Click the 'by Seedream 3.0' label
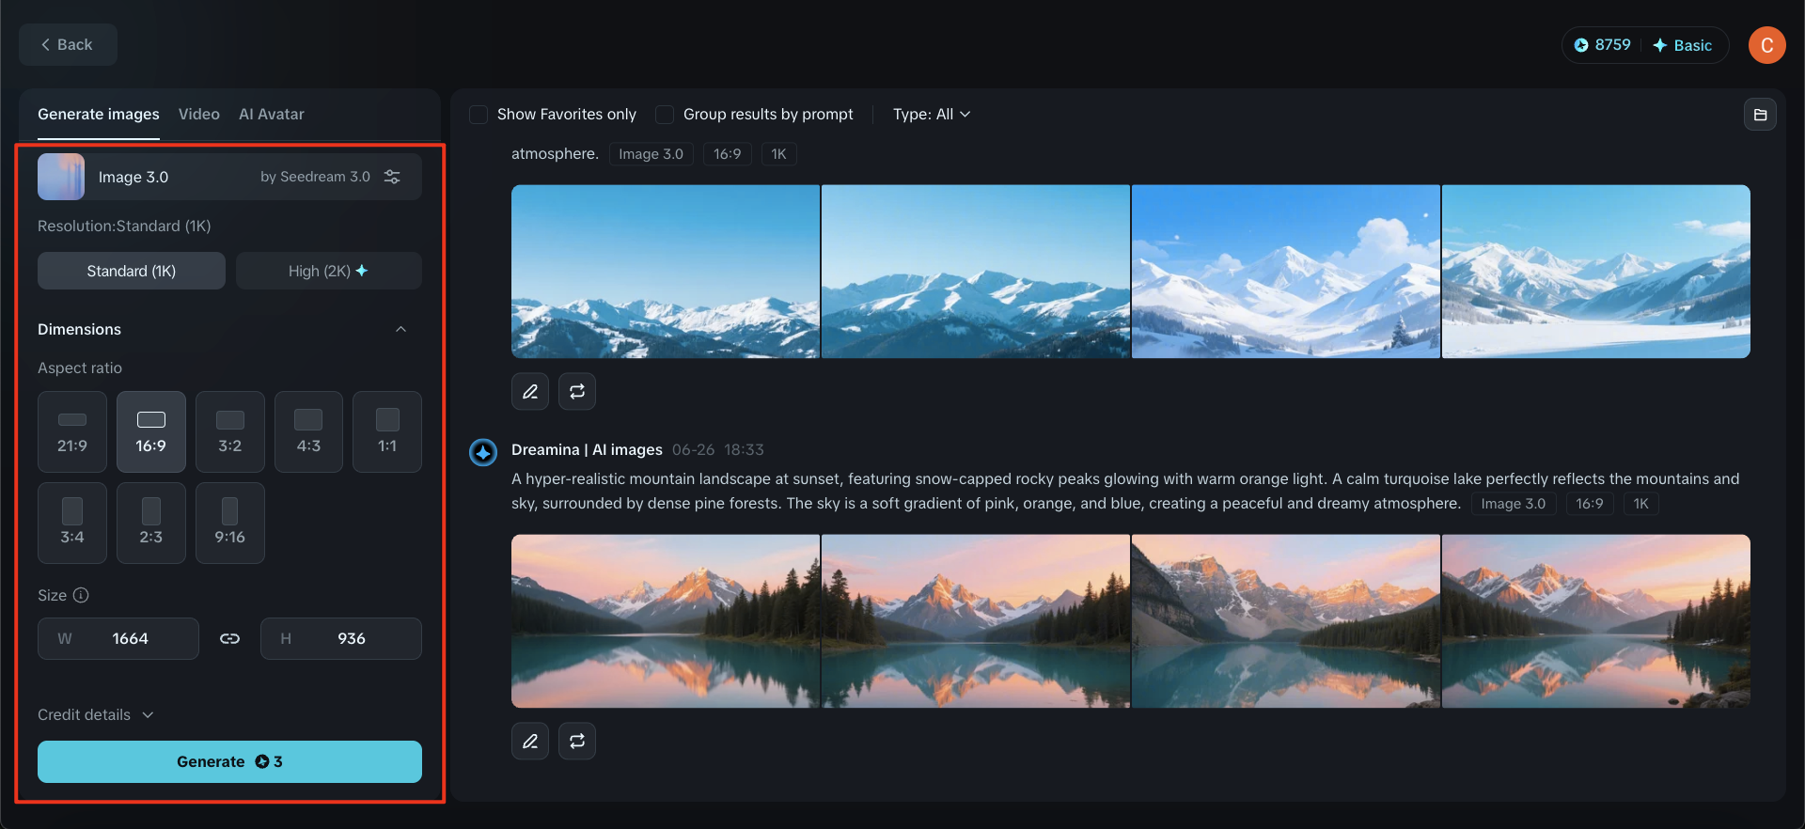The width and height of the screenshot is (1805, 829). [315, 177]
